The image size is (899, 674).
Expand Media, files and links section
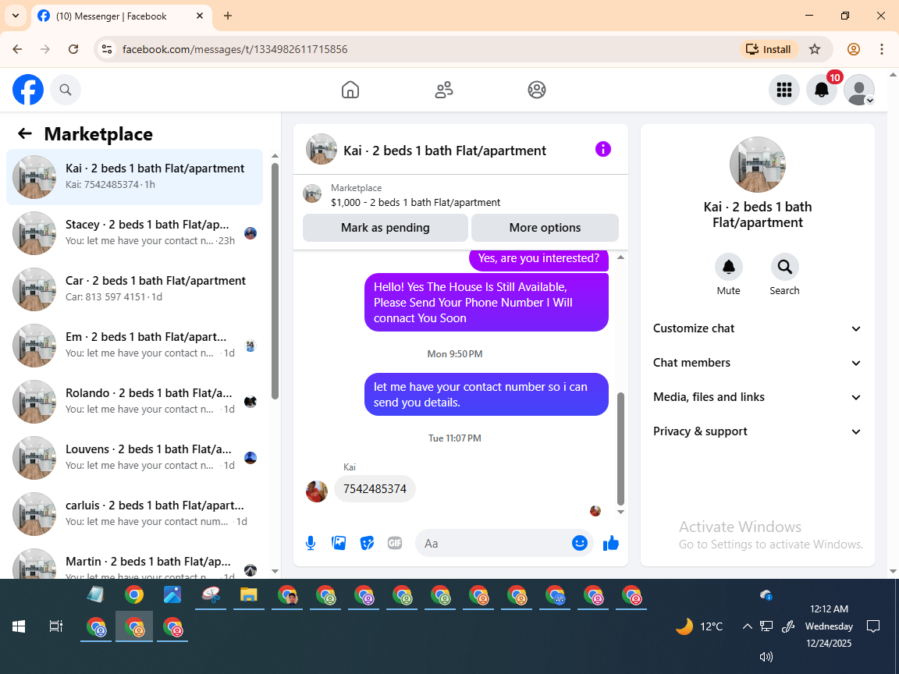pyautogui.click(x=757, y=397)
